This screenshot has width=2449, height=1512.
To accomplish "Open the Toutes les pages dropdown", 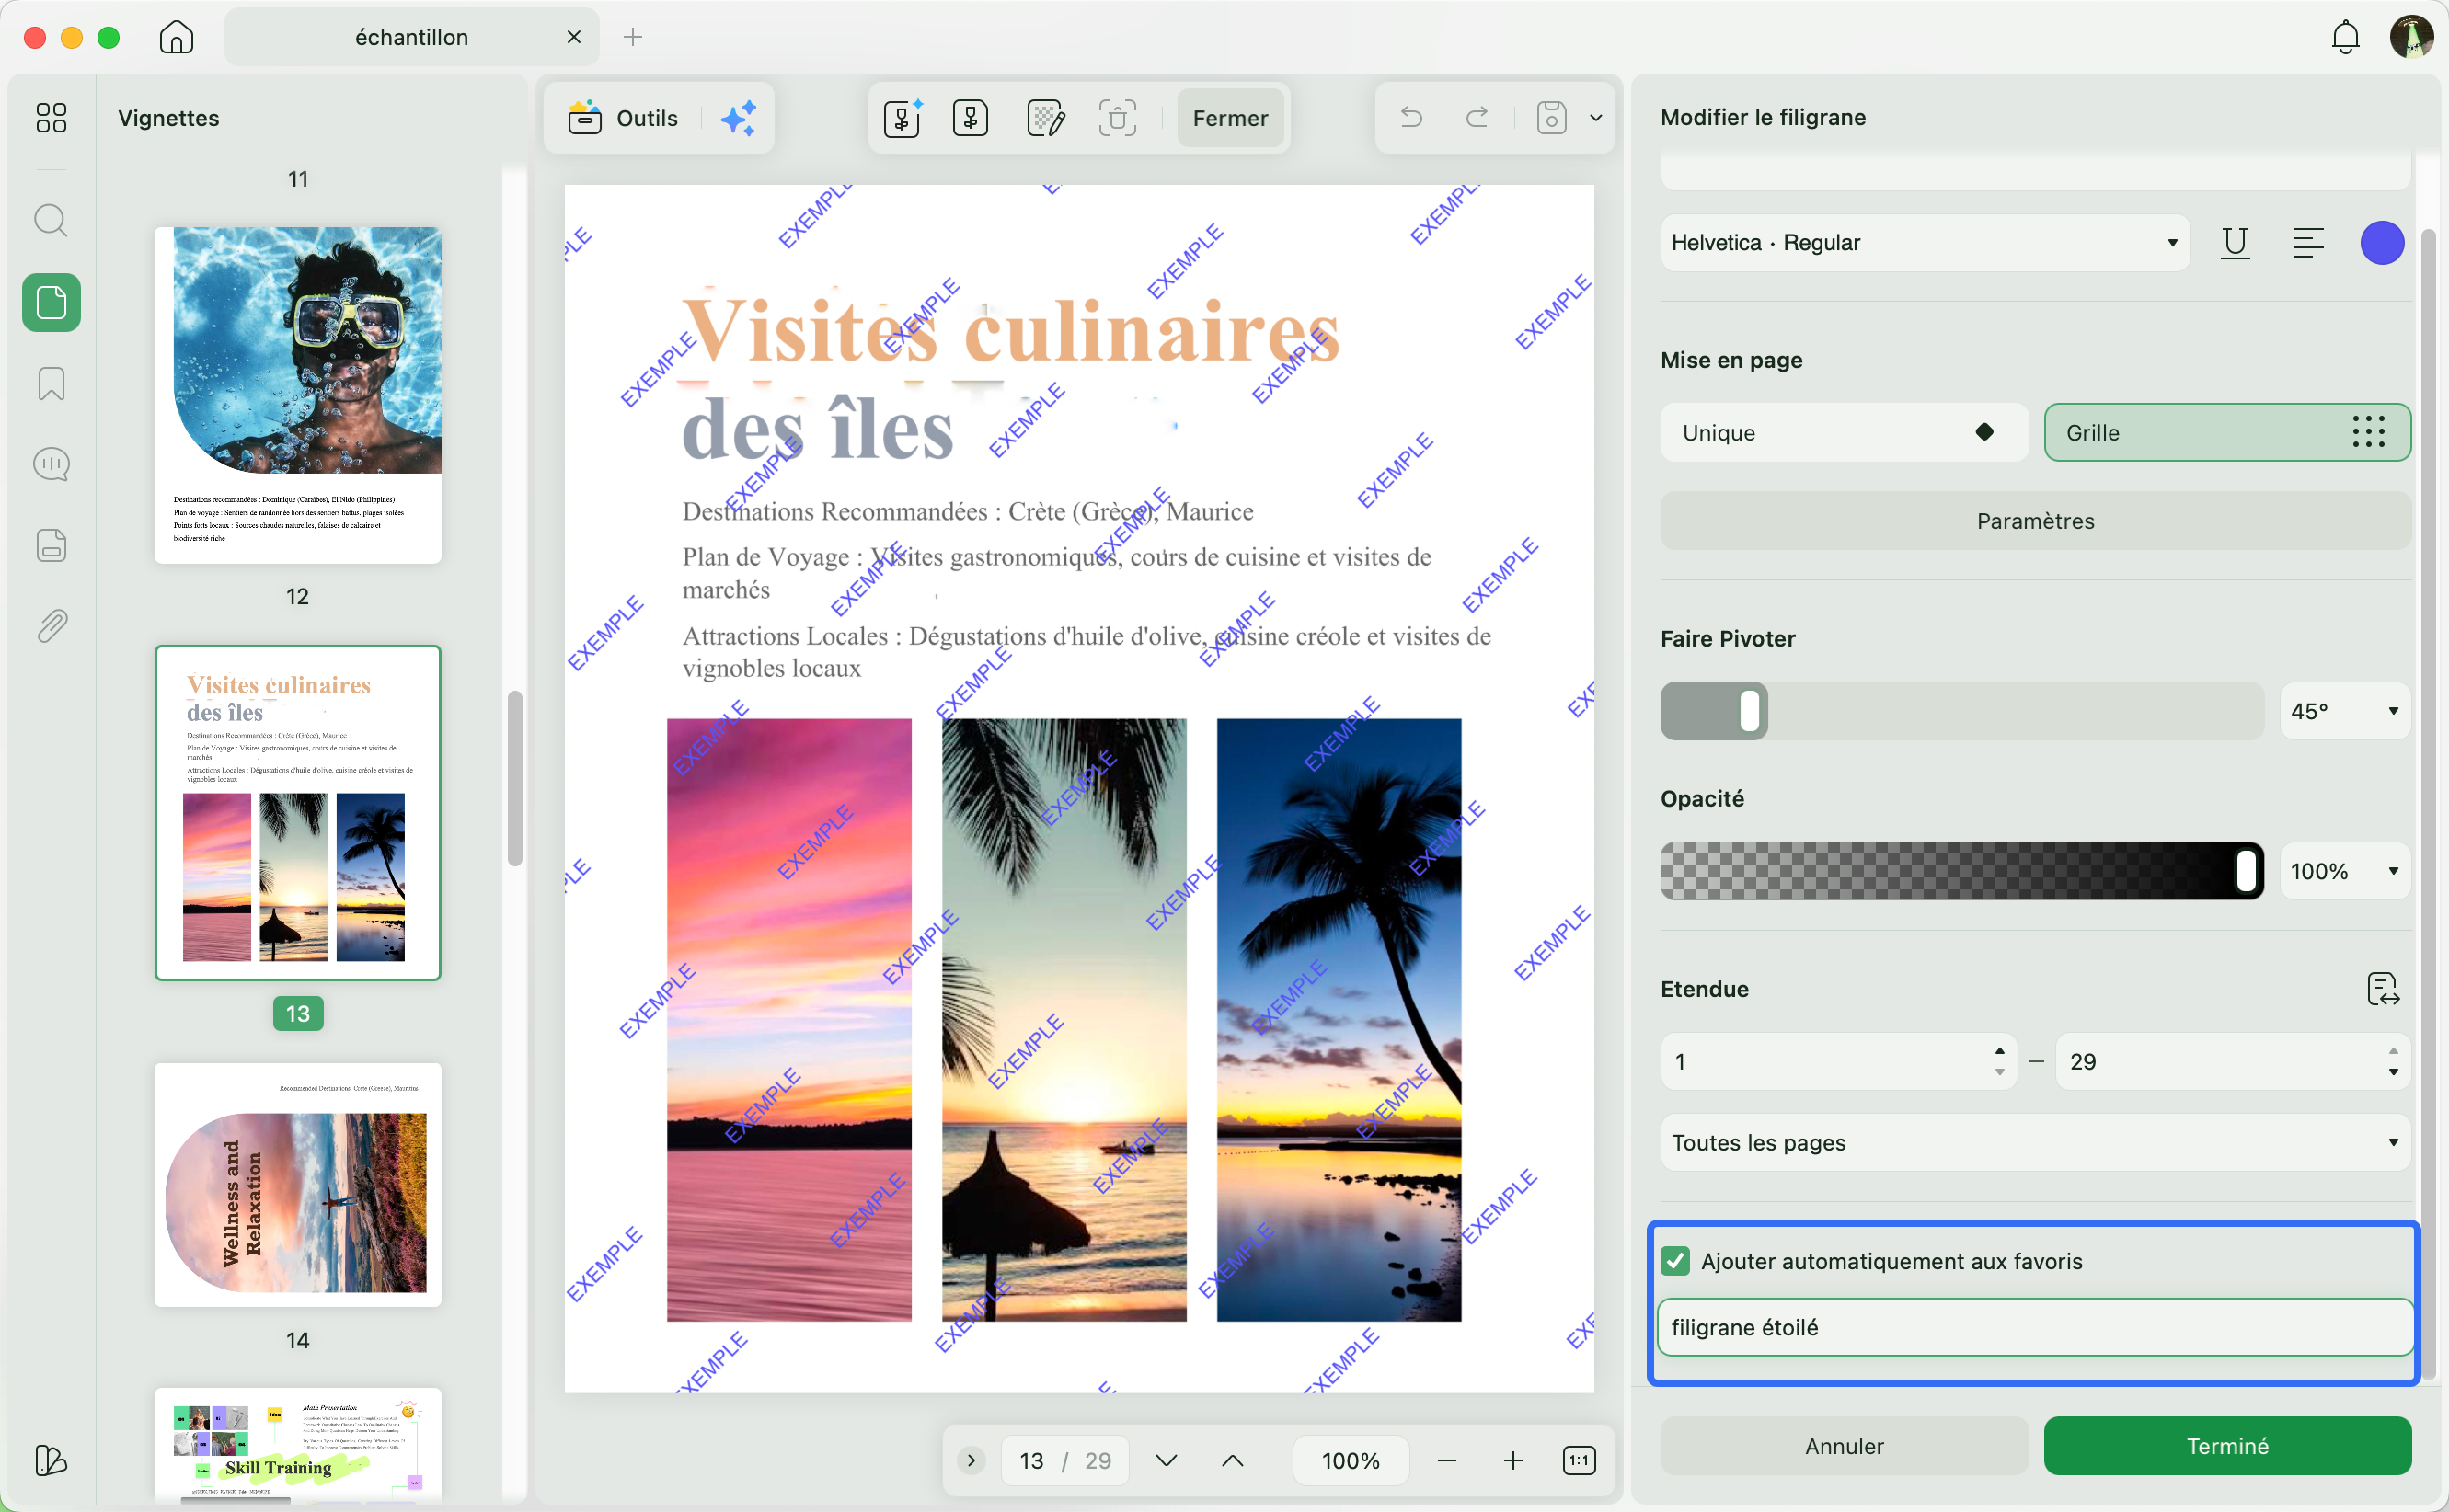I will click(x=2035, y=1142).
